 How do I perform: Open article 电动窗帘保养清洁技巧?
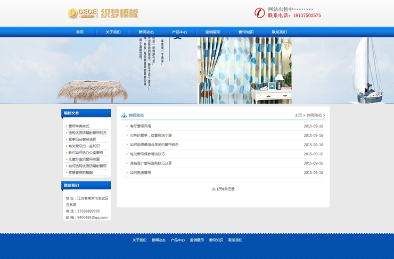pos(147,154)
